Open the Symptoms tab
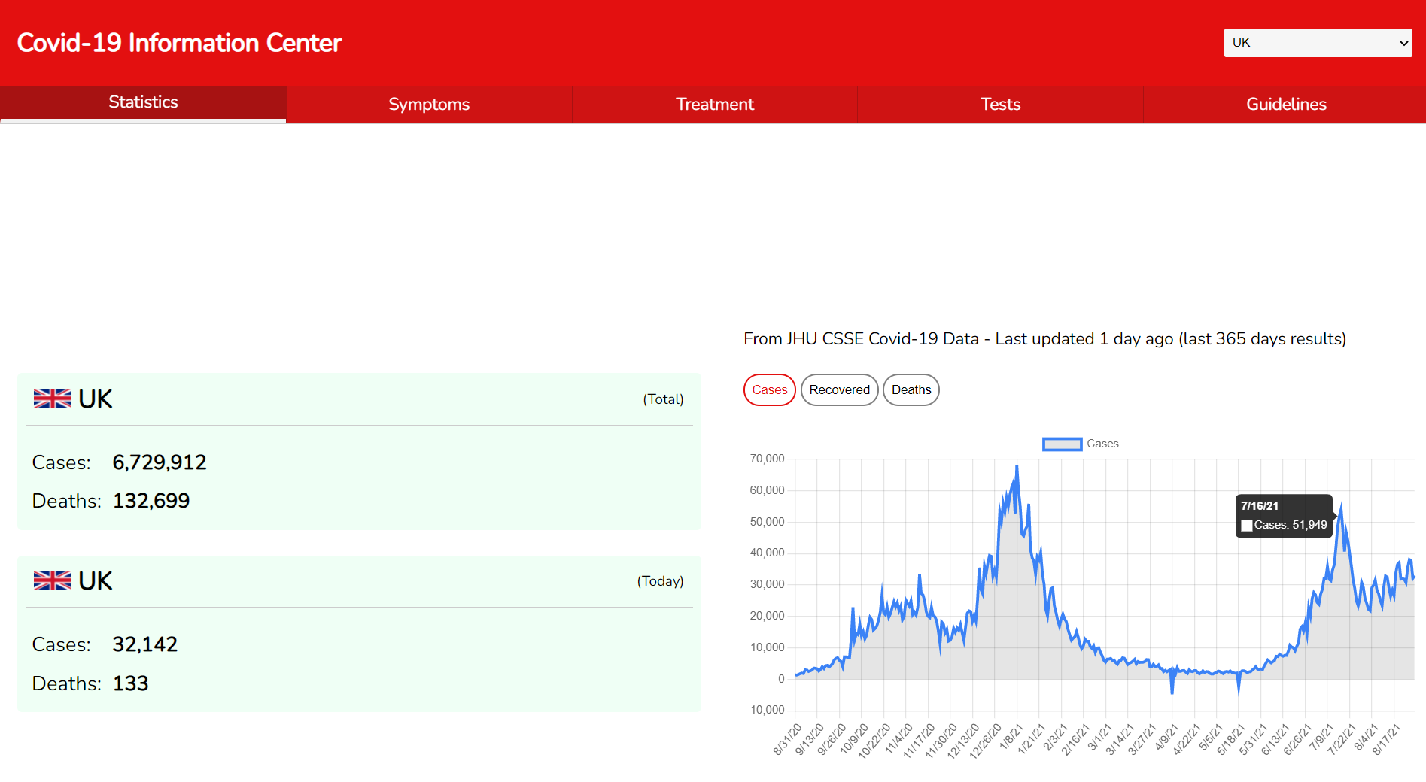Screen dimensions: 1426x782 pos(429,105)
